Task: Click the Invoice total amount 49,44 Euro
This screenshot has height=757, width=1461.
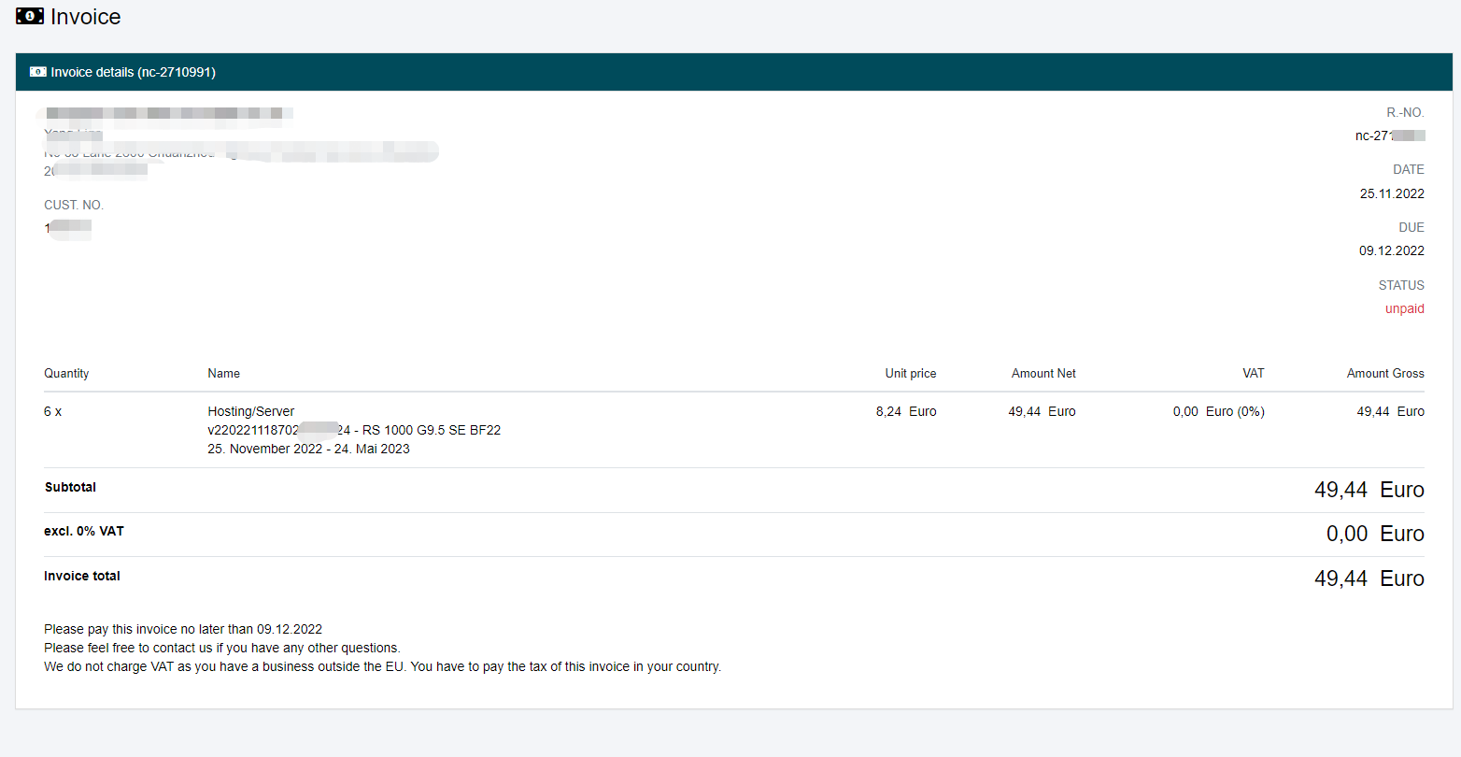Action: click(1369, 578)
